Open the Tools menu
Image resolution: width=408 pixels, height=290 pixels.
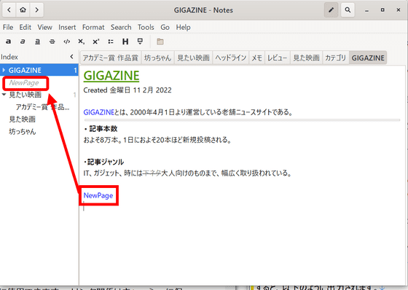coord(146,27)
